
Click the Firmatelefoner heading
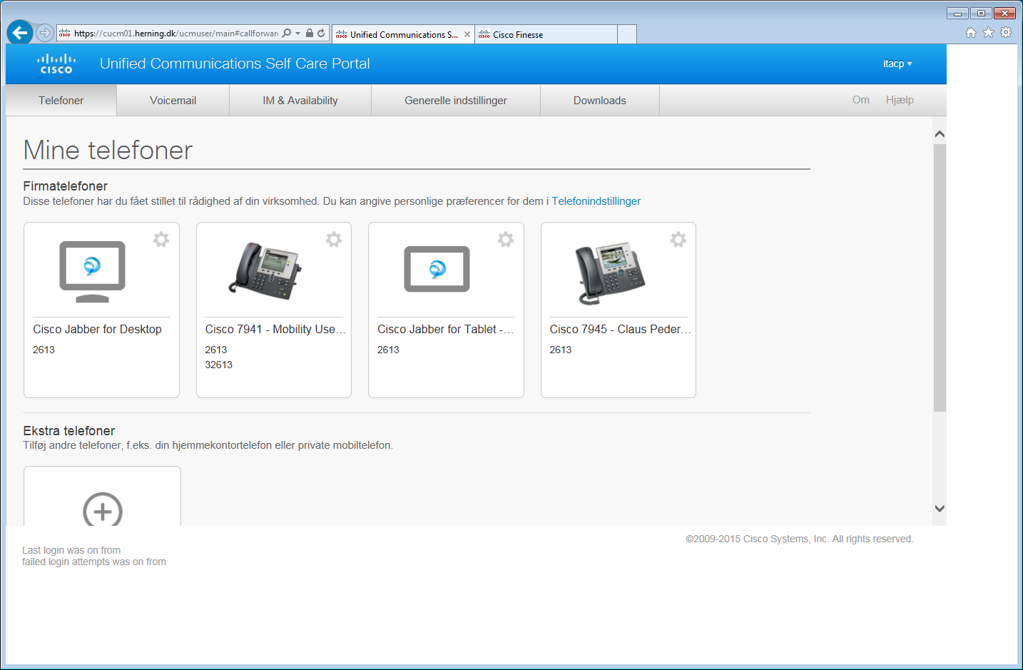[66, 186]
